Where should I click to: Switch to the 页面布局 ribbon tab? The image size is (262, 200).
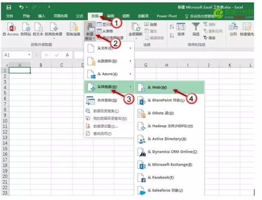point(61,16)
